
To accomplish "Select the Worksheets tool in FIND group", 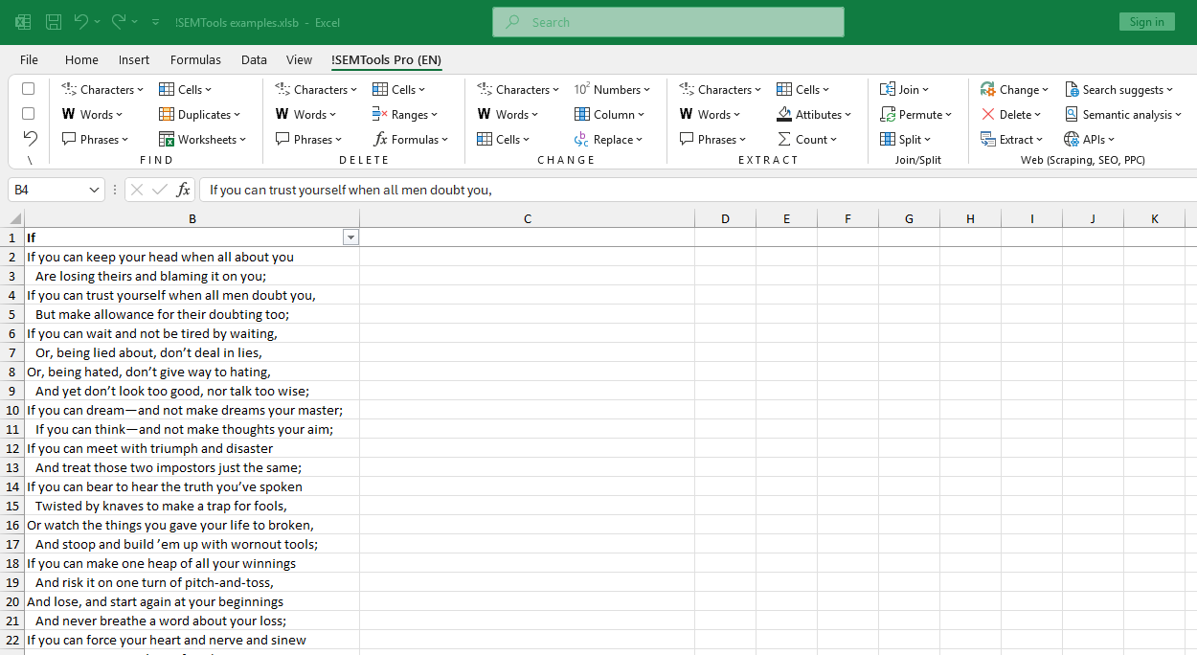I will (x=202, y=139).
